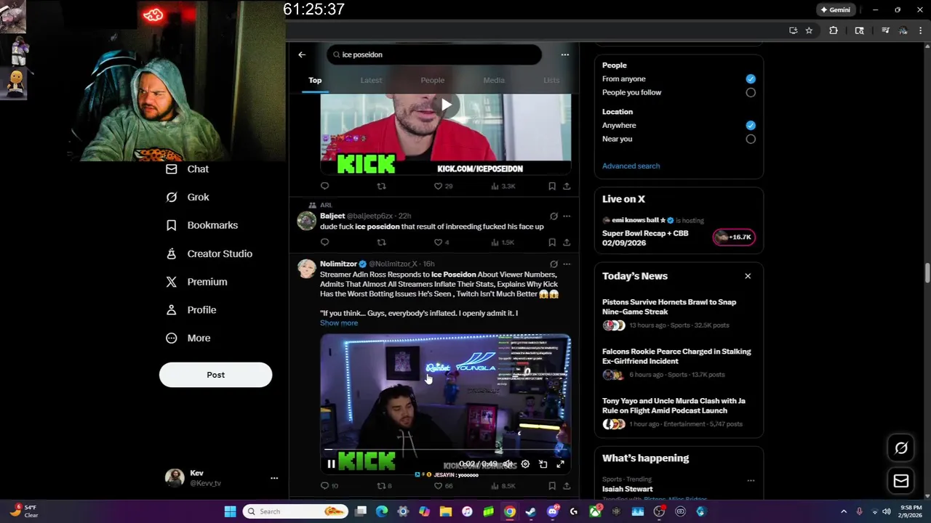Click the Post button
This screenshot has height=523, width=931.
215,375
